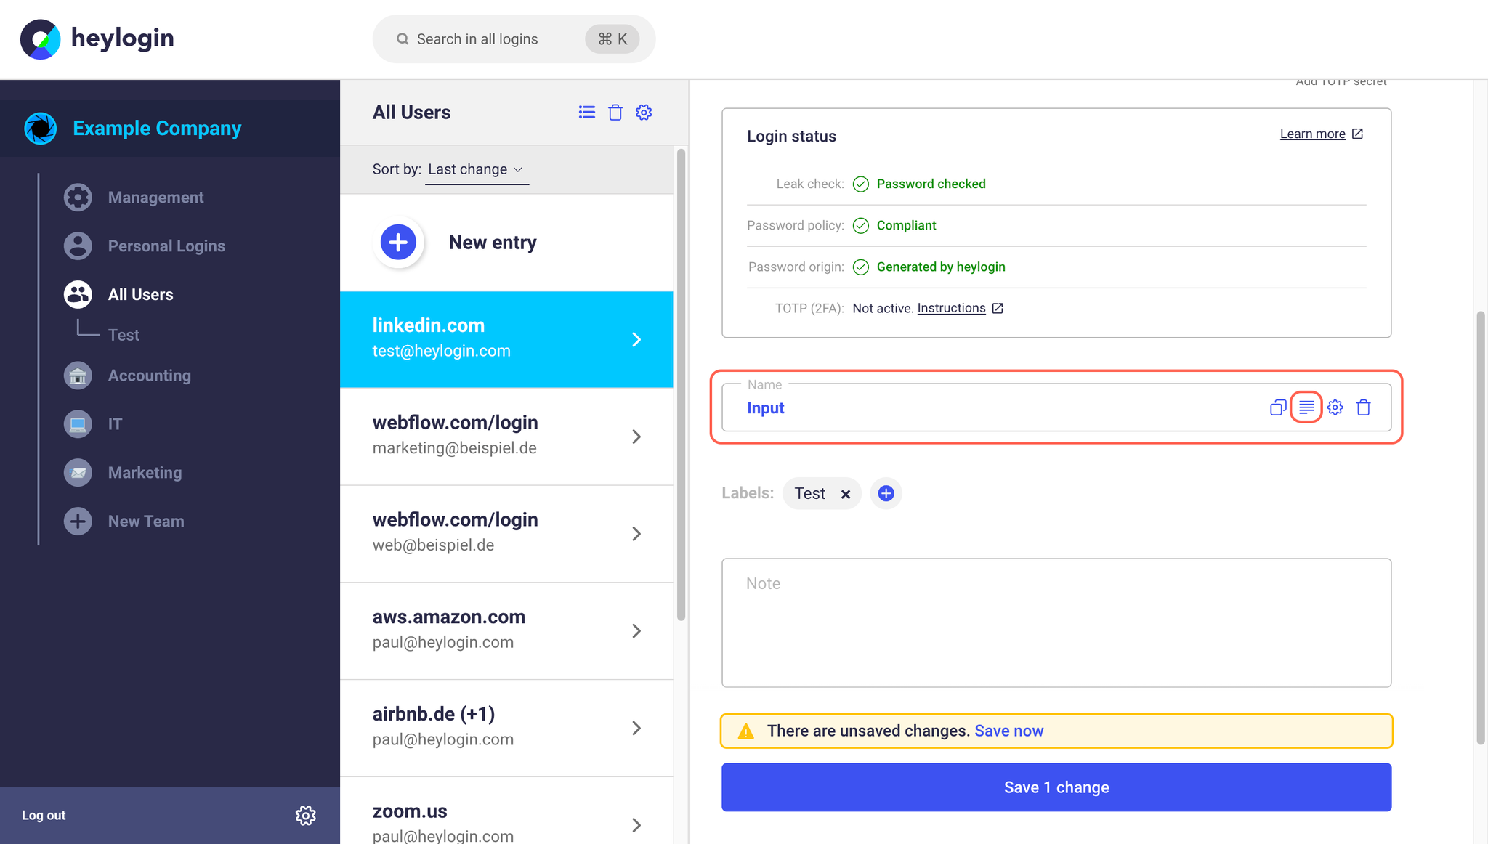Click into the Note text area

[1056, 622]
